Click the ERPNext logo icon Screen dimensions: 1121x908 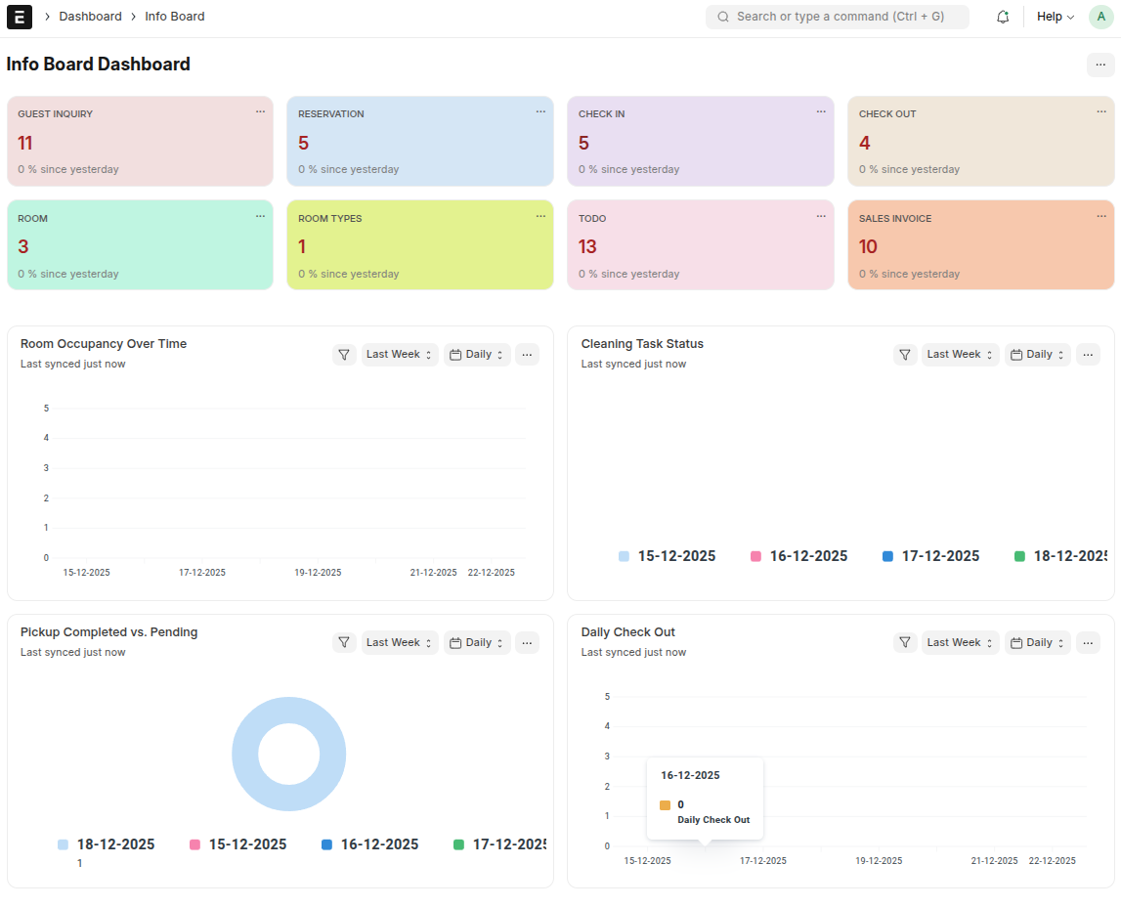[x=19, y=16]
